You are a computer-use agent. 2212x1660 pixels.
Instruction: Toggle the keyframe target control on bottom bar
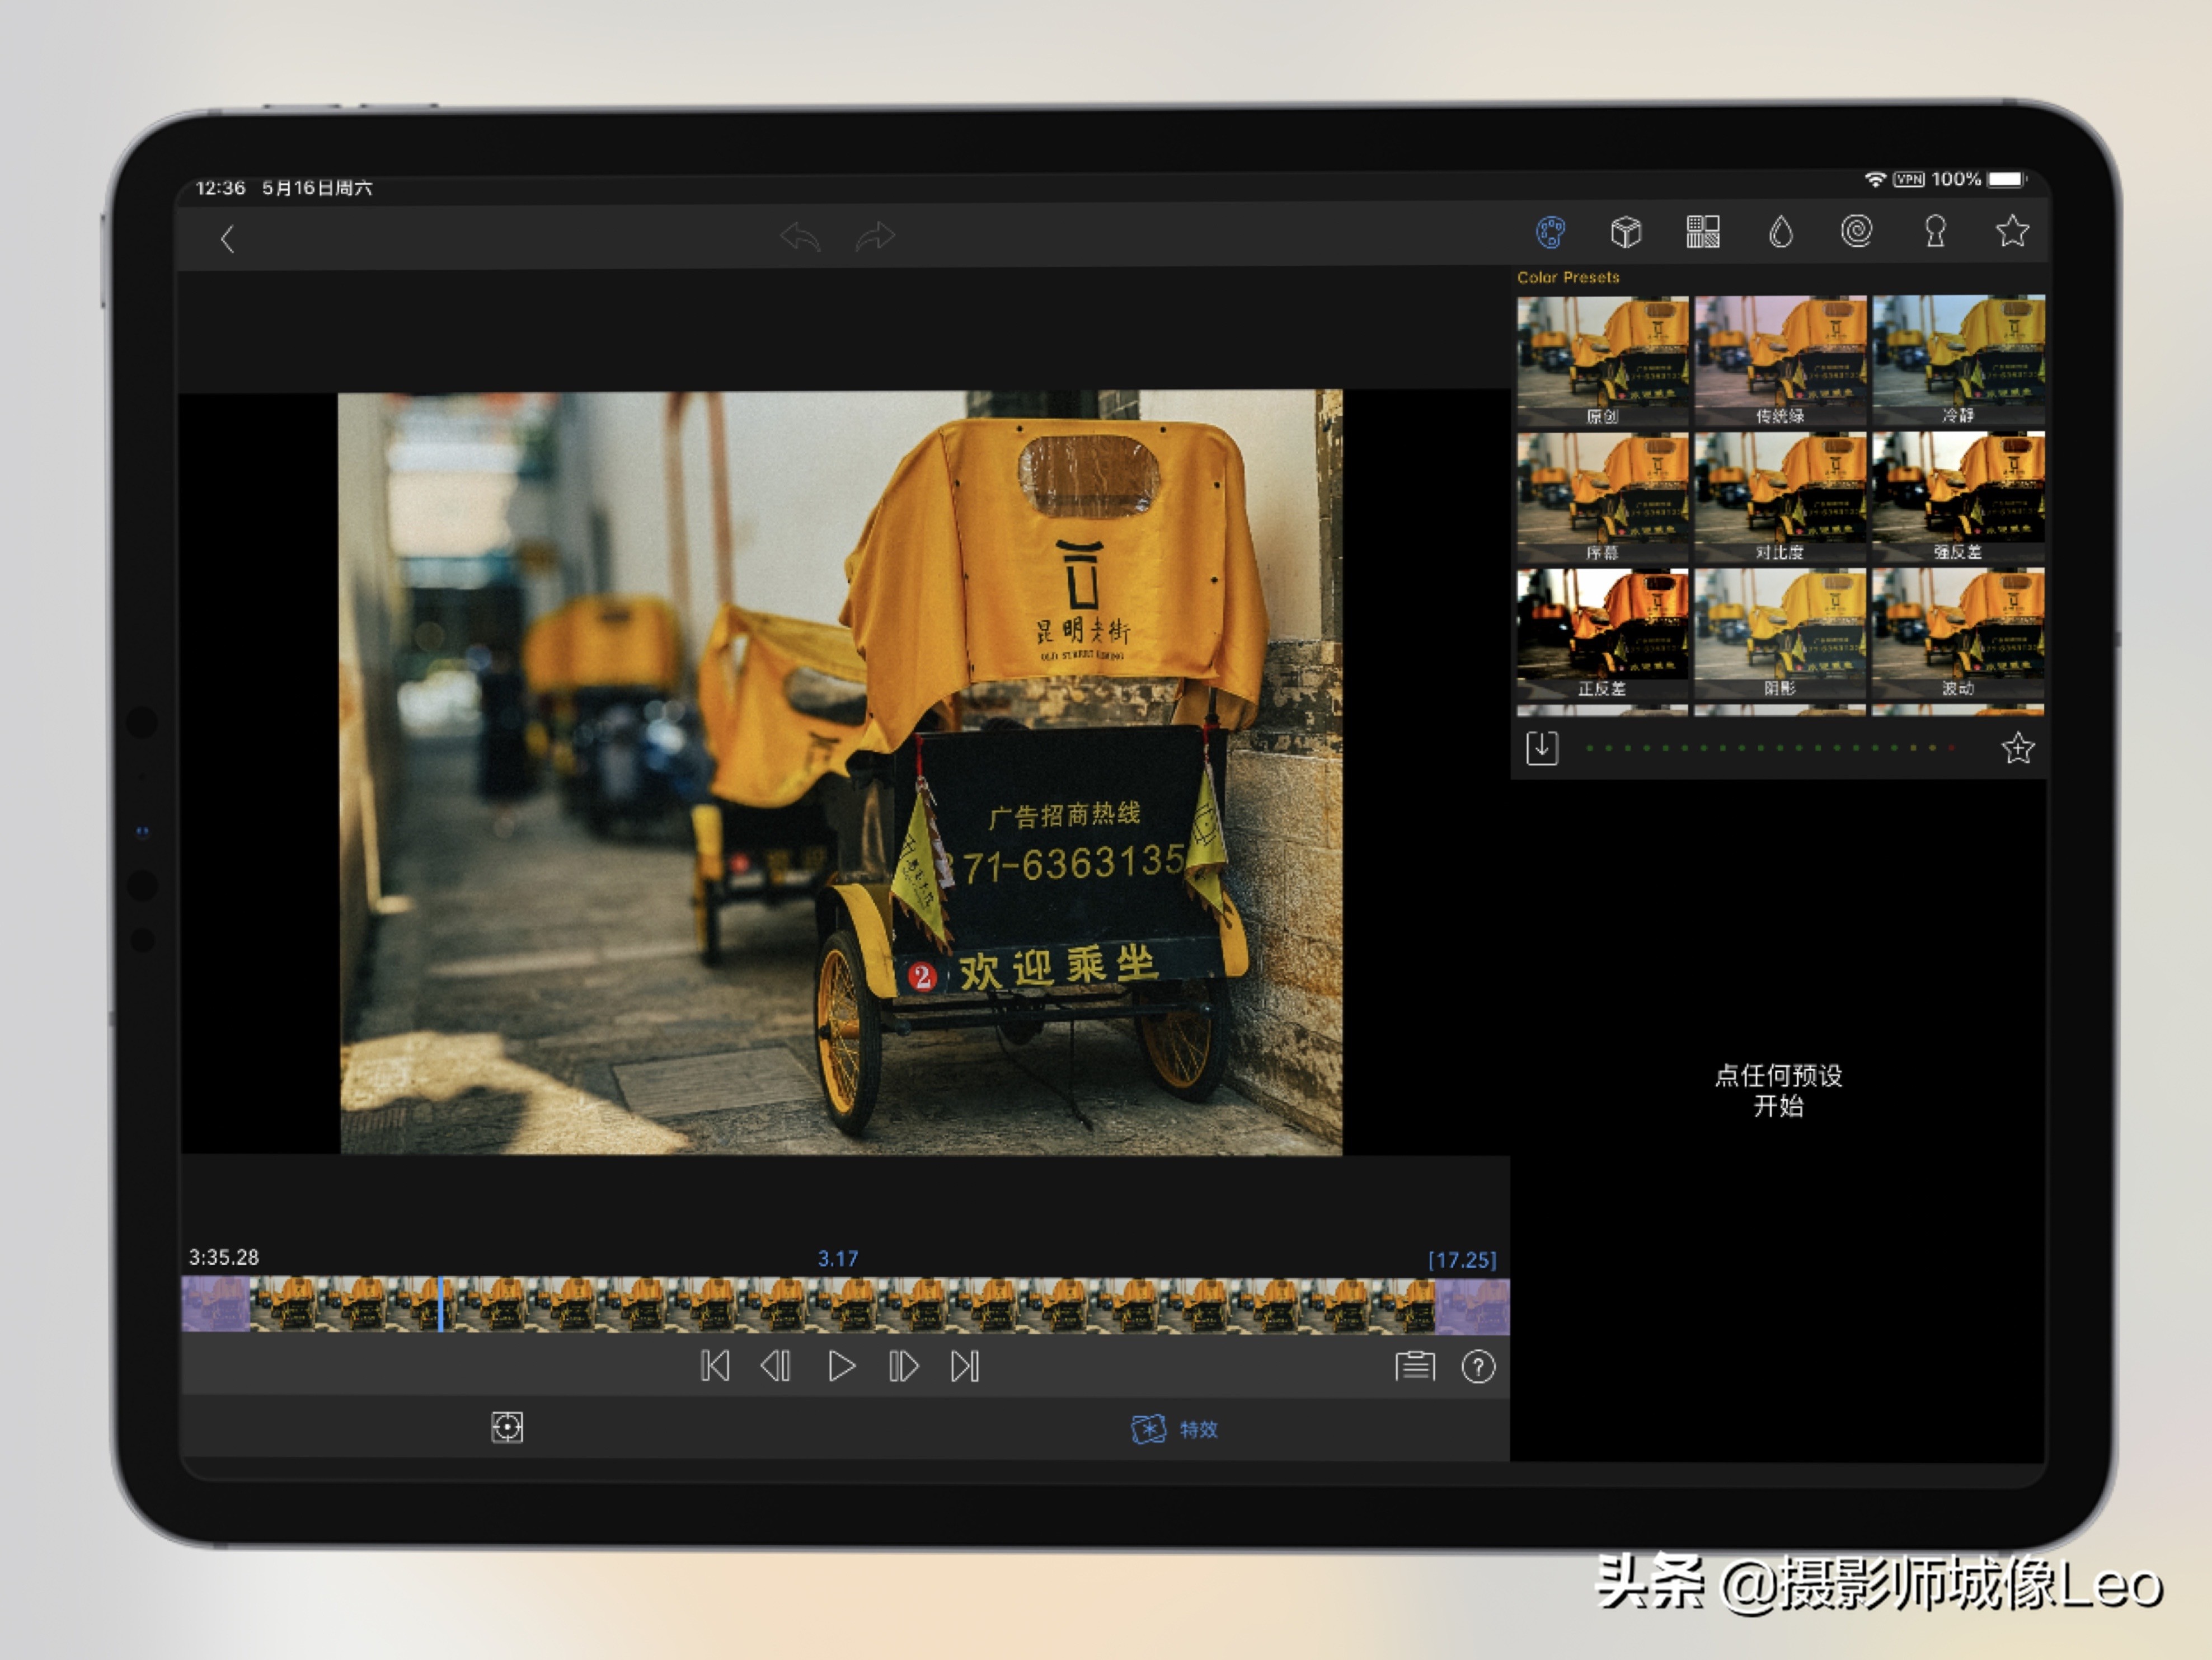(507, 1428)
